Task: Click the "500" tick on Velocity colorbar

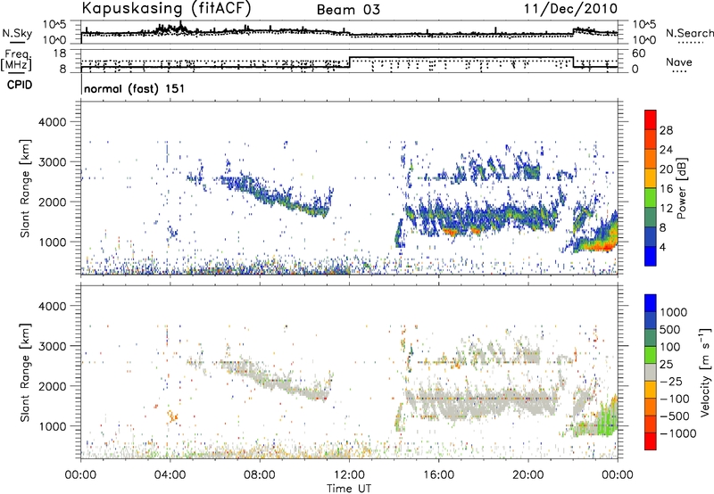Action: (670, 330)
